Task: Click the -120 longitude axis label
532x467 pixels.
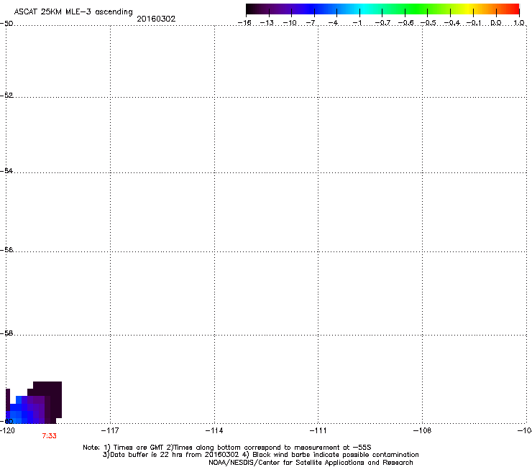Action: (x=7, y=430)
